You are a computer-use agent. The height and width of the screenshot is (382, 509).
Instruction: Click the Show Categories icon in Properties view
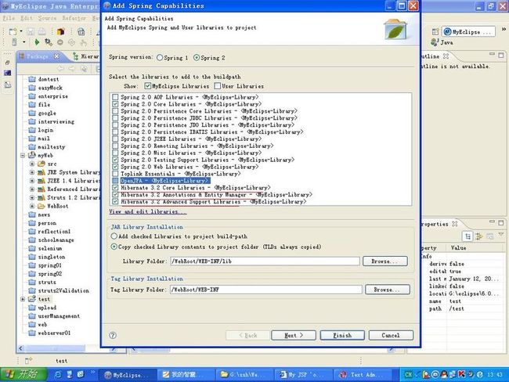[x=467, y=236]
